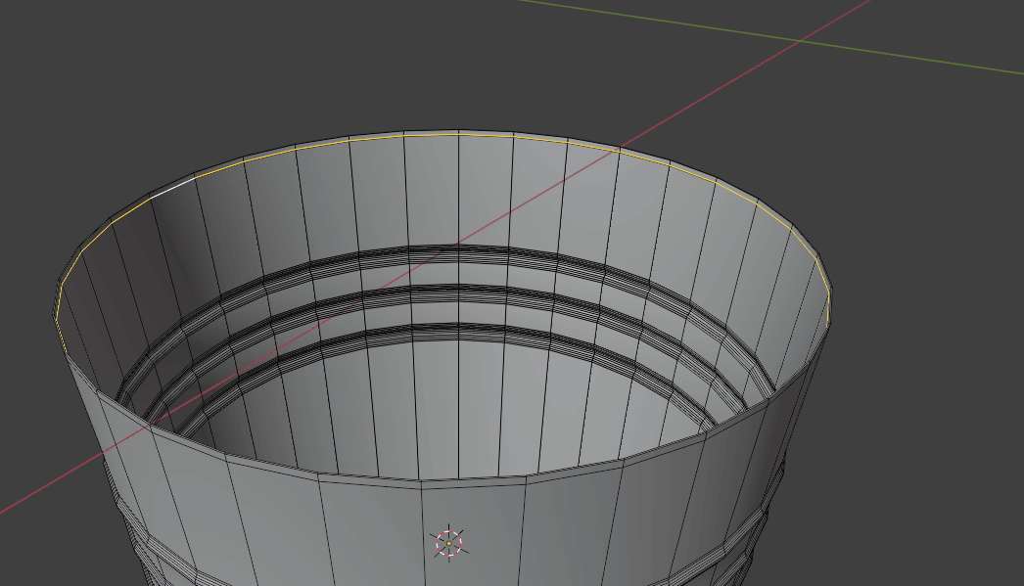Click where the red axis crosses the back rim
This screenshot has width=1024, height=586.
(x=619, y=150)
